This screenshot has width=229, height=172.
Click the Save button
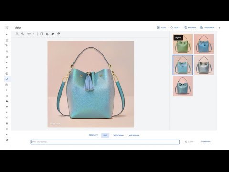tap(161, 28)
